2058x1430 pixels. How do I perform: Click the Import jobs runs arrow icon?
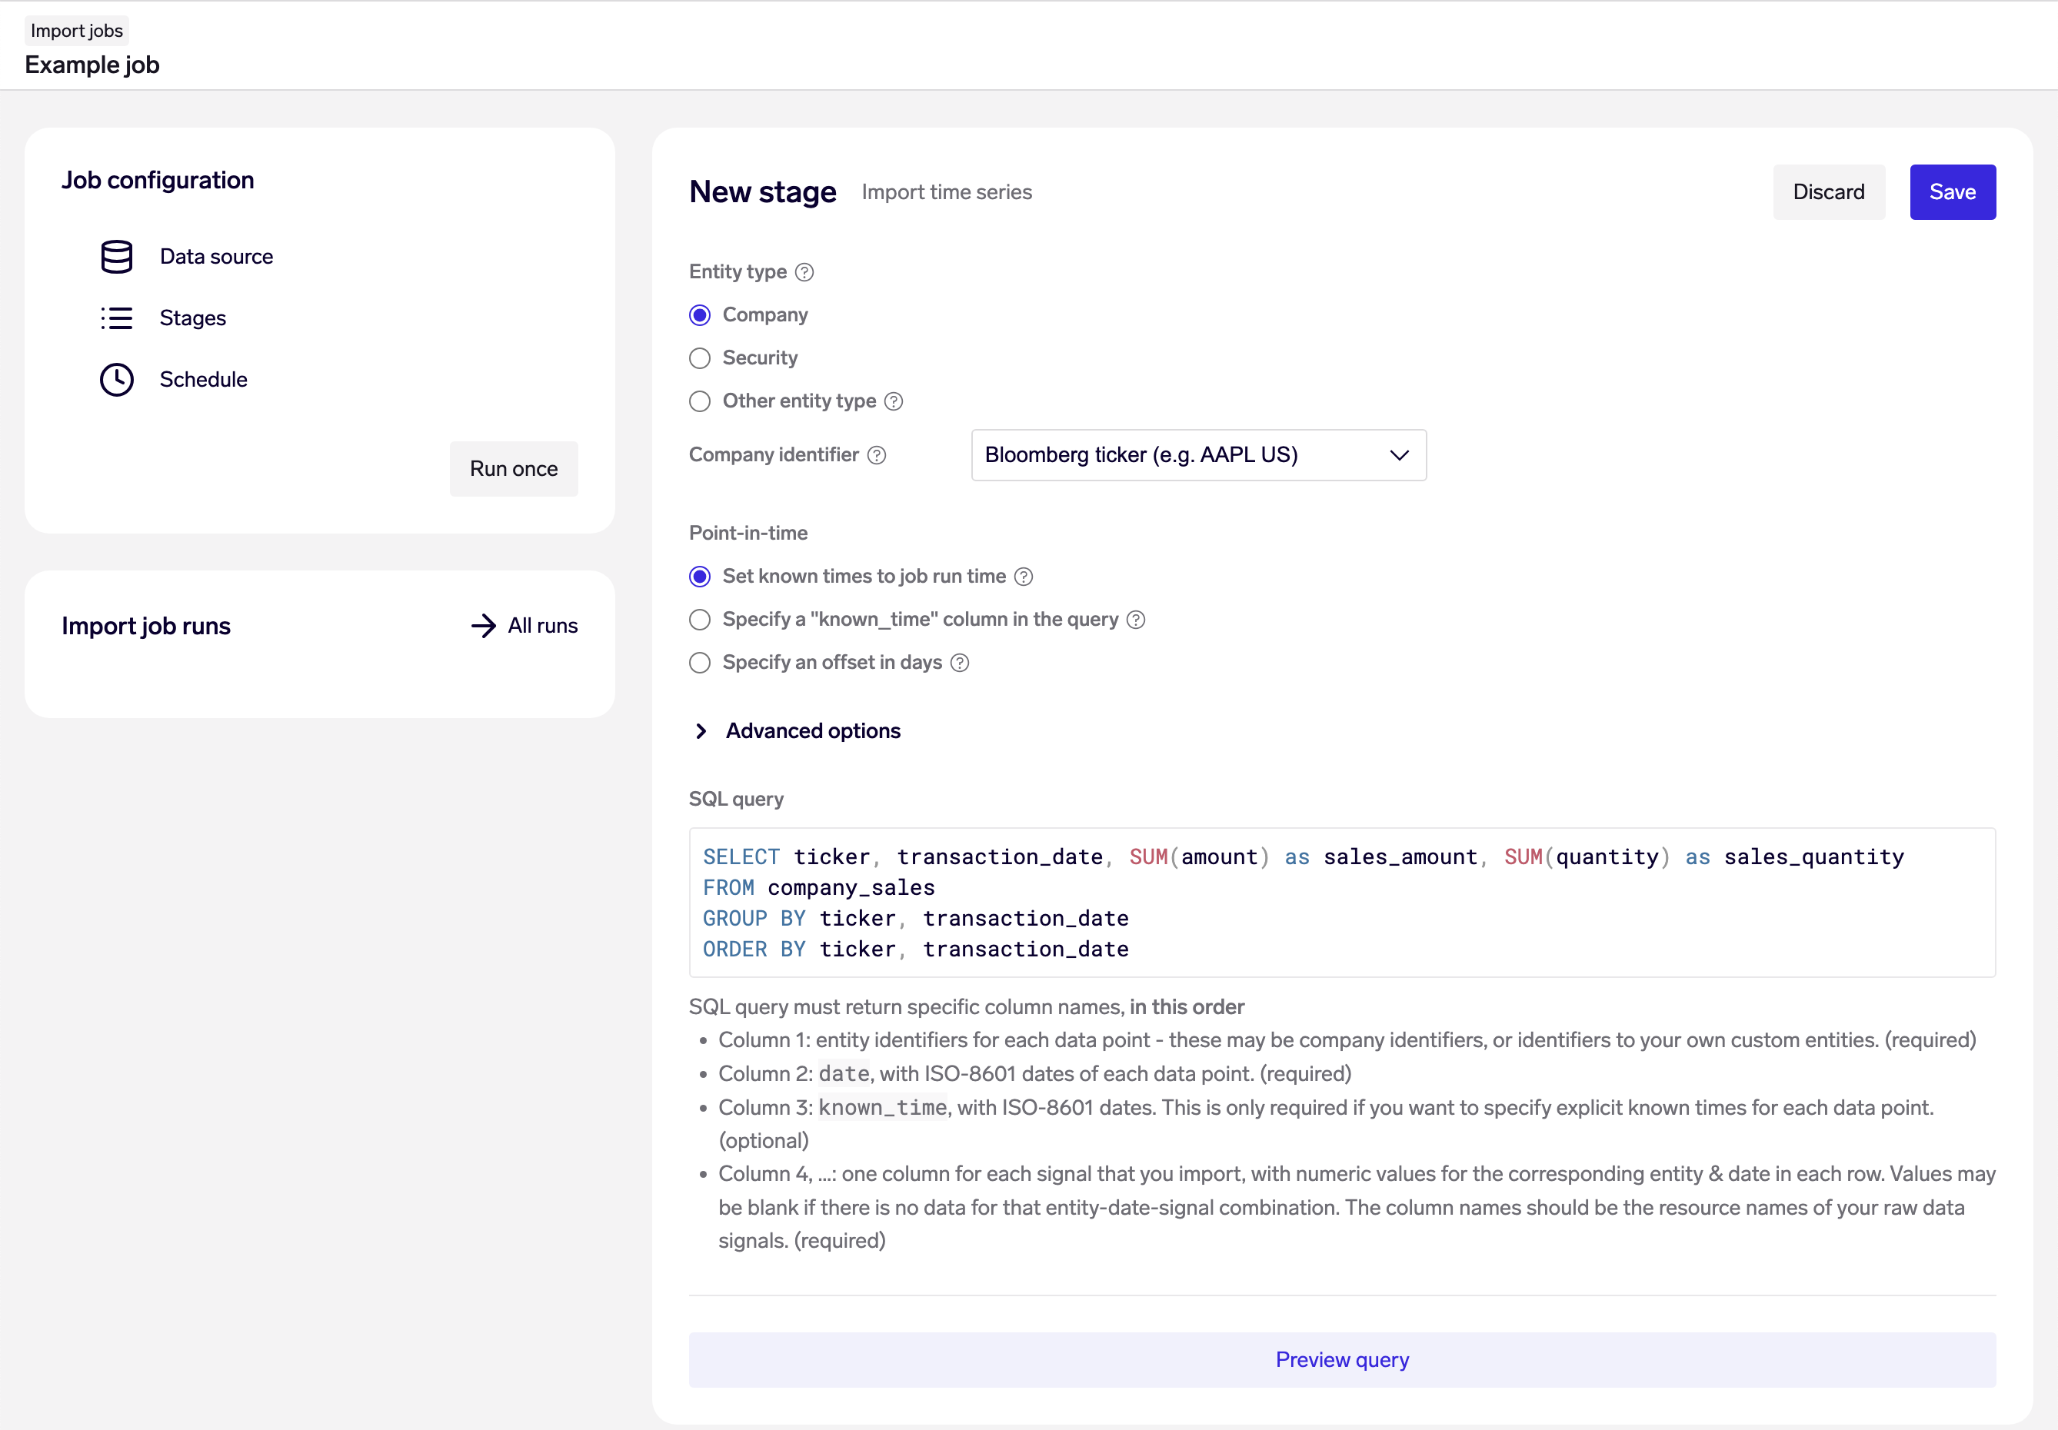(481, 625)
